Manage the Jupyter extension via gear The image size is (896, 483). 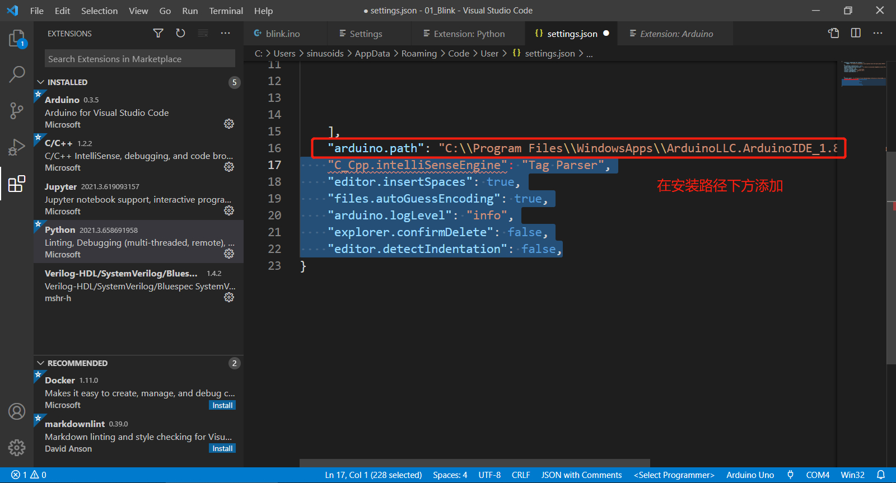229,210
